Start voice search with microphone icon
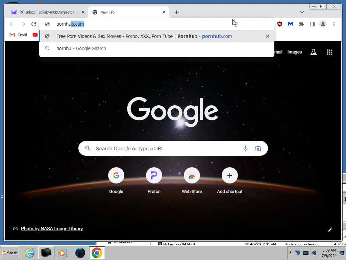The width and height of the screenshot is (346, 260). (245, 148)
